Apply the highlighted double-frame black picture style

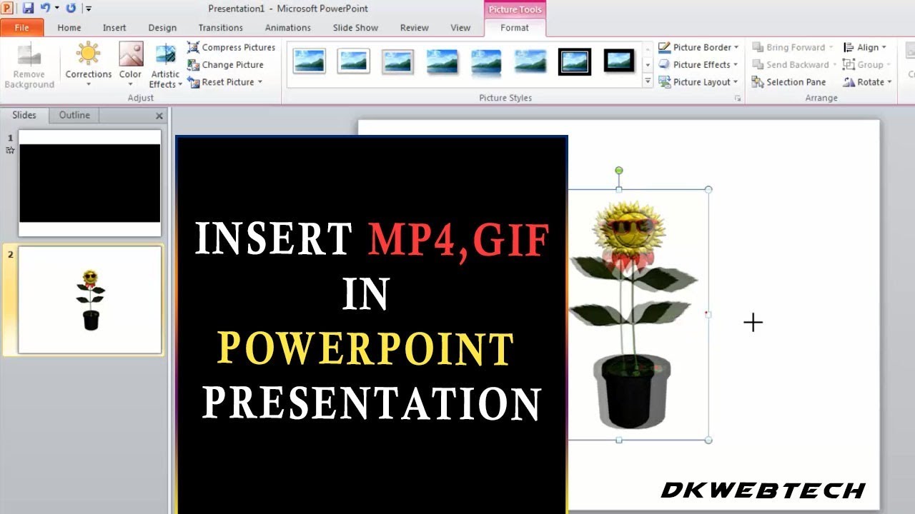point(575,61)
